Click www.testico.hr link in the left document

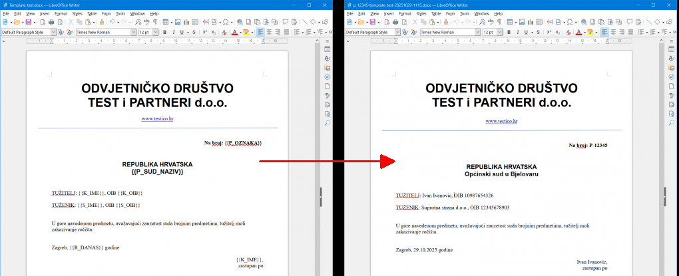click(157, 118)
